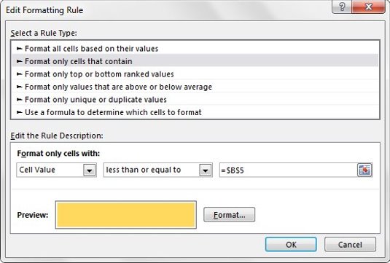Viewport: 390px width, 263px height.
Task: Click the Format... button
Action: (230, 214)
